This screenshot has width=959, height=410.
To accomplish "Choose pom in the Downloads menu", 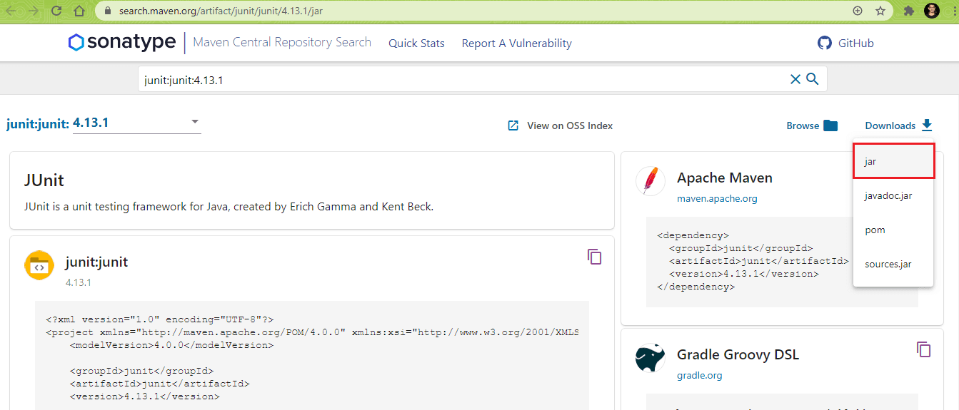I will [x=875, y=230].
